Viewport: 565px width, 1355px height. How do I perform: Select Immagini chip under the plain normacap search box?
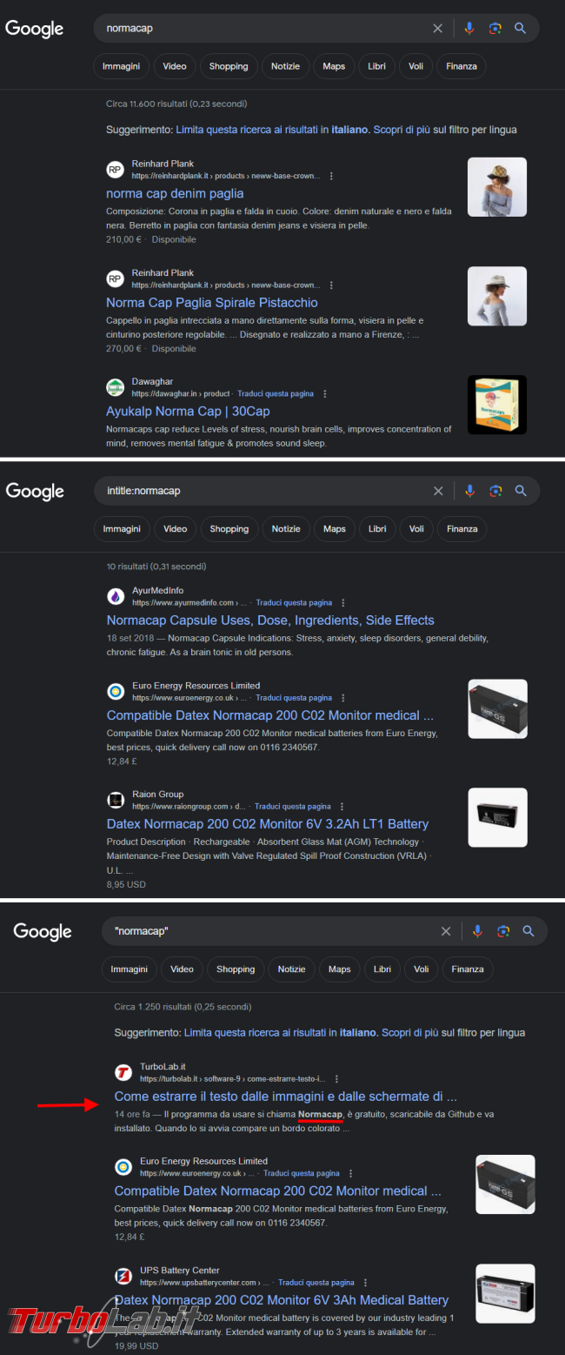click(121, 66)
